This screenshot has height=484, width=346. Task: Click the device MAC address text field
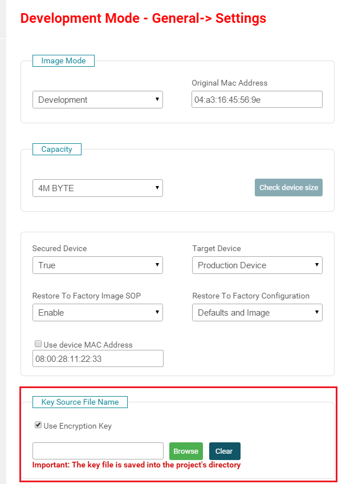point(97,358)
